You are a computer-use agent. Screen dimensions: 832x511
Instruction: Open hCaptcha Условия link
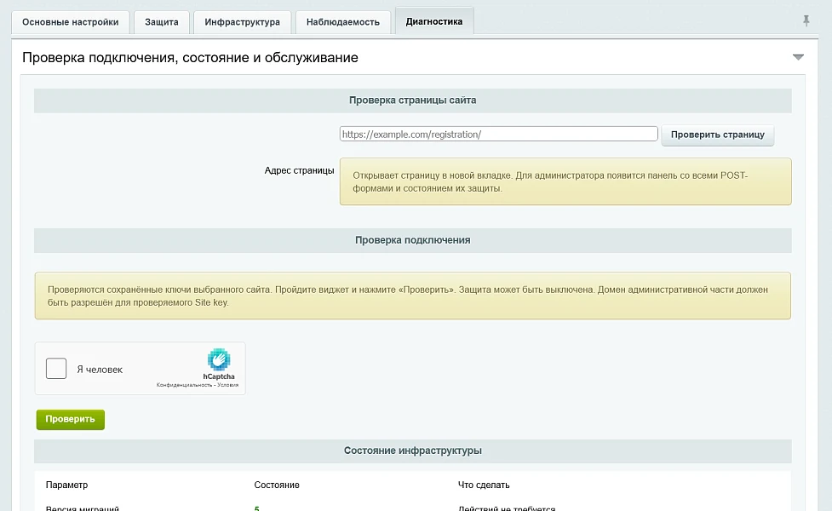(227, 385)
